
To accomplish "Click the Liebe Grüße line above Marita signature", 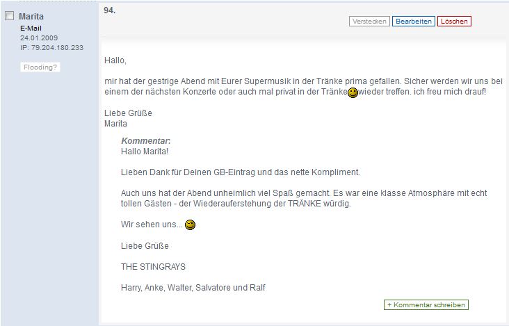I will tap(128, 113).
